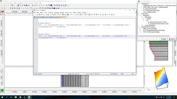Click Notepad++ save file icon

[40, 15]
